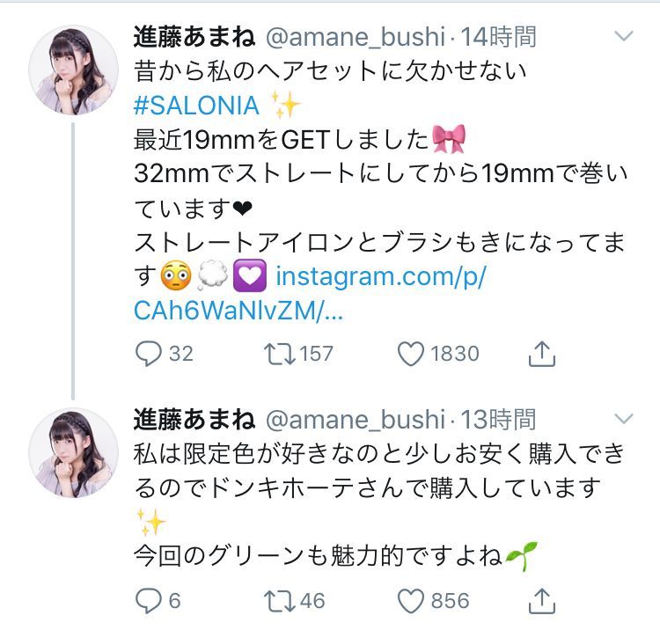
Task: Share the first tweet via the share icon
Action: [x=542, y=354]
